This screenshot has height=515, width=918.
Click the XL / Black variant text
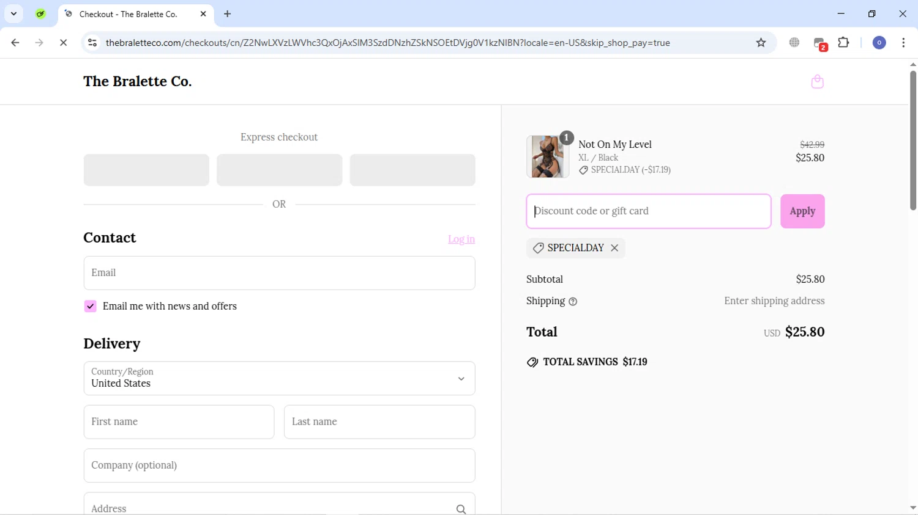coord(599,158)
